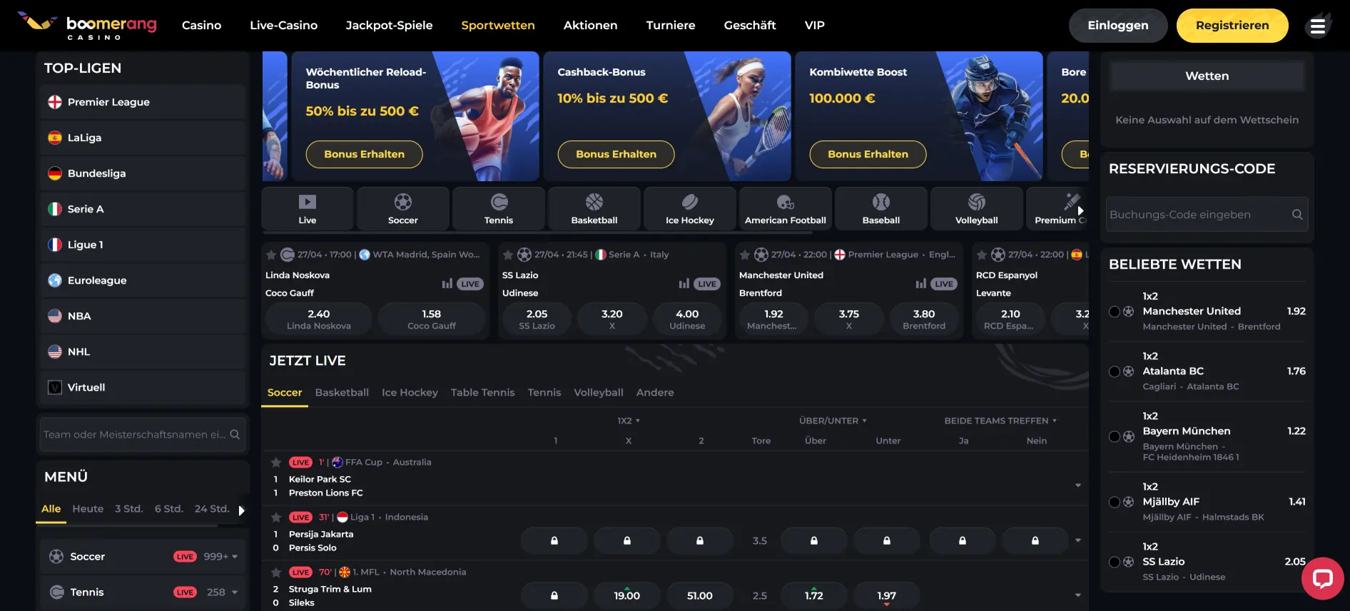Click the Buchungs-Code eingeben field
Viewport: 1350px width, 611px height.
pos(1207,215)
